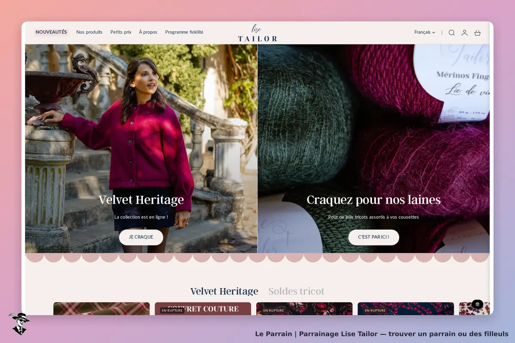Click the Velvet Heritage banner heading
This screenshot has width=515, height=343.
(x=141, y=200)
